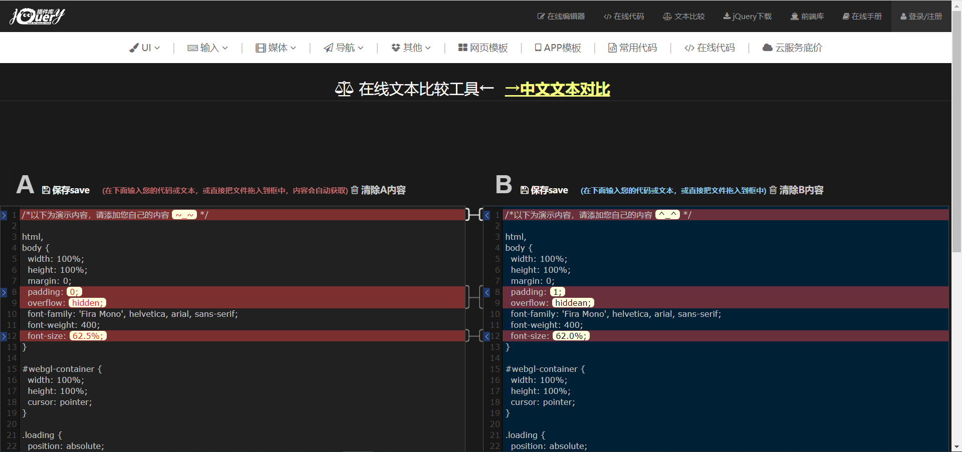Viewport: 962px width, 452px height.
Task: Click highlighted '62.0%;' in panel B
Action: 571,336
